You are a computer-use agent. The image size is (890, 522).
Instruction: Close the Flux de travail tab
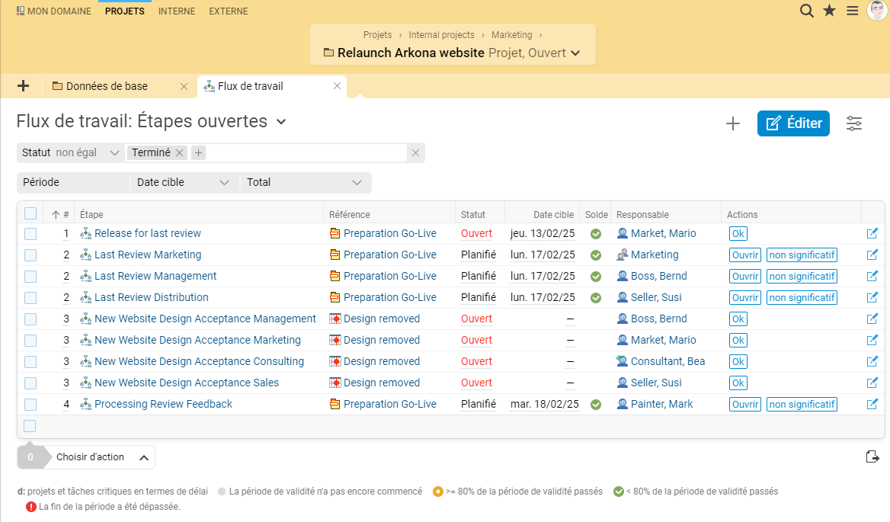point(337,85)
